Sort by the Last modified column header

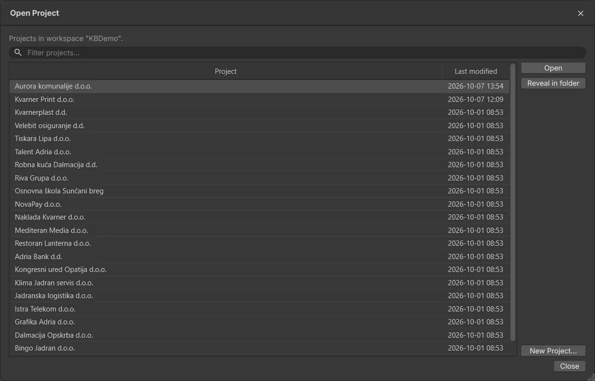tap(476, 71)
